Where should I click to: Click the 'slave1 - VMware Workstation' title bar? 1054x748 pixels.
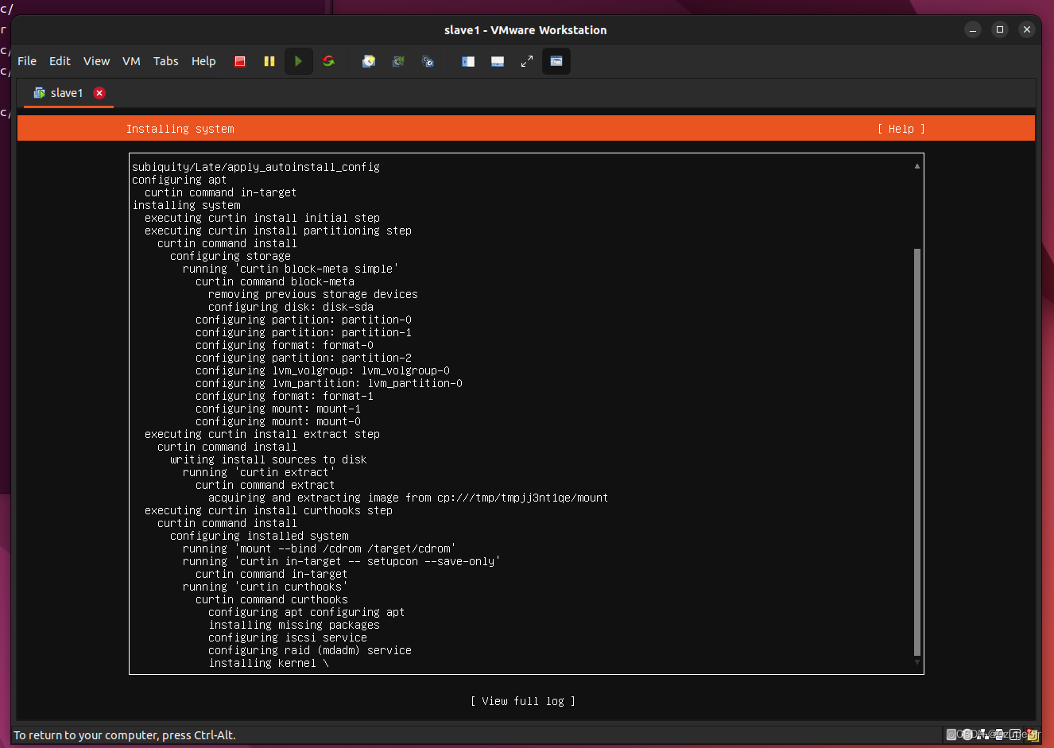click(x=525, y=30)
